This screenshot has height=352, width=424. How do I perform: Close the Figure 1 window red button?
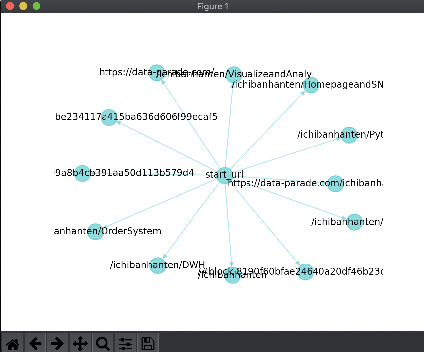click(10, 6)
